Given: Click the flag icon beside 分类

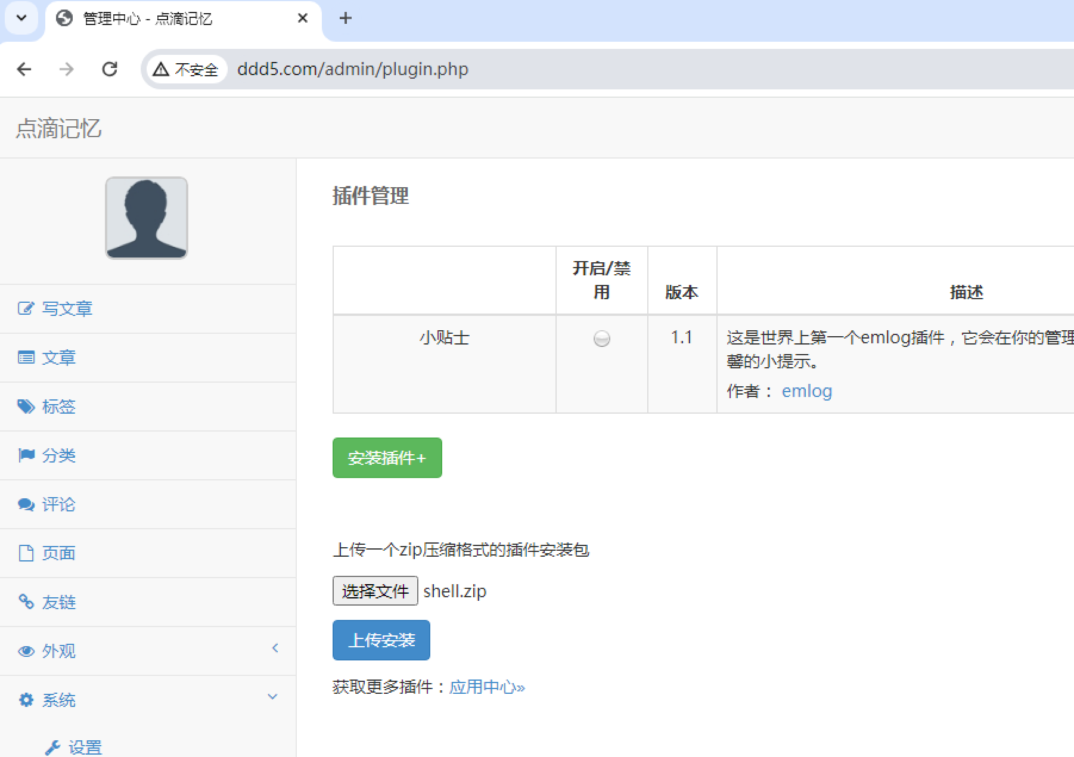Looking at the screenshot, I should [x=26, y=455].
